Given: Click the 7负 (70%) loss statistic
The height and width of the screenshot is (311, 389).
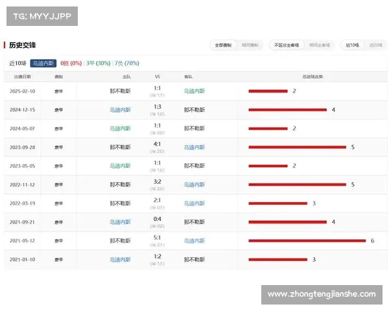Looking at the screenshot, I should pyautogui.click(x=126, y=63).
